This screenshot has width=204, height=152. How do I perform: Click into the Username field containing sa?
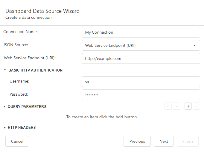coord(141,81)
